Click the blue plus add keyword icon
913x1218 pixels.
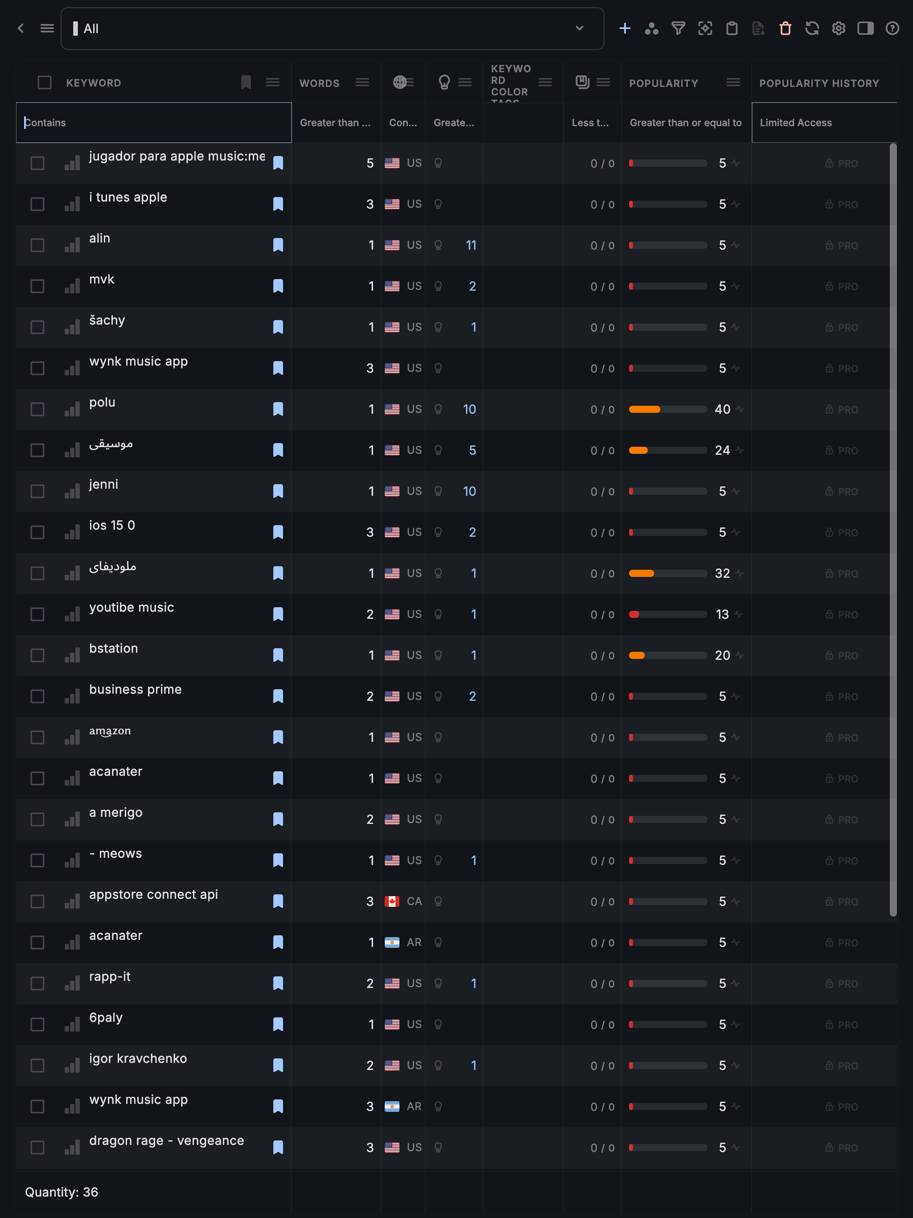click(625, 29)
